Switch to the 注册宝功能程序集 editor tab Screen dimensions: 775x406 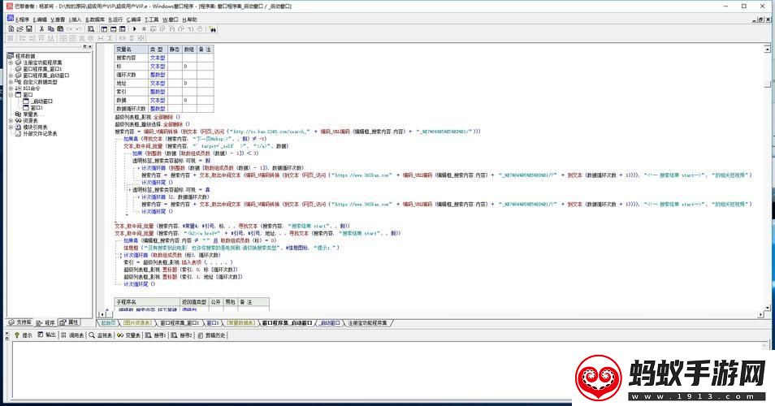pos(368,322)
